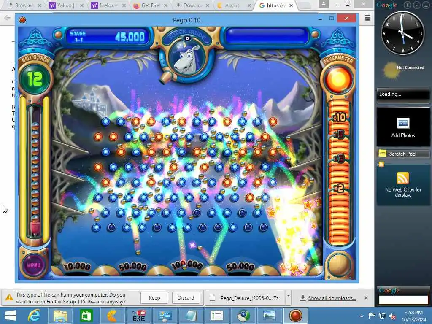Screen dimensions: 432x324
Task: Switch to the Yahoo tab
Action: (x=65, y=5)
